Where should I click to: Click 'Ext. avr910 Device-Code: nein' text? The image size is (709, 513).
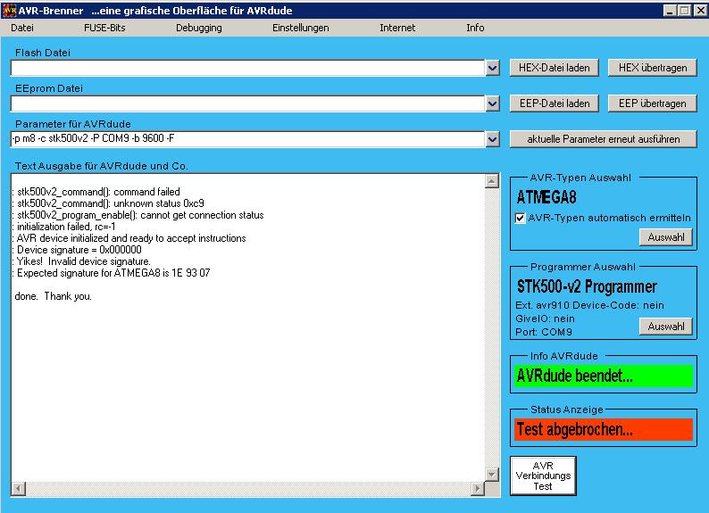click(589, 306)
